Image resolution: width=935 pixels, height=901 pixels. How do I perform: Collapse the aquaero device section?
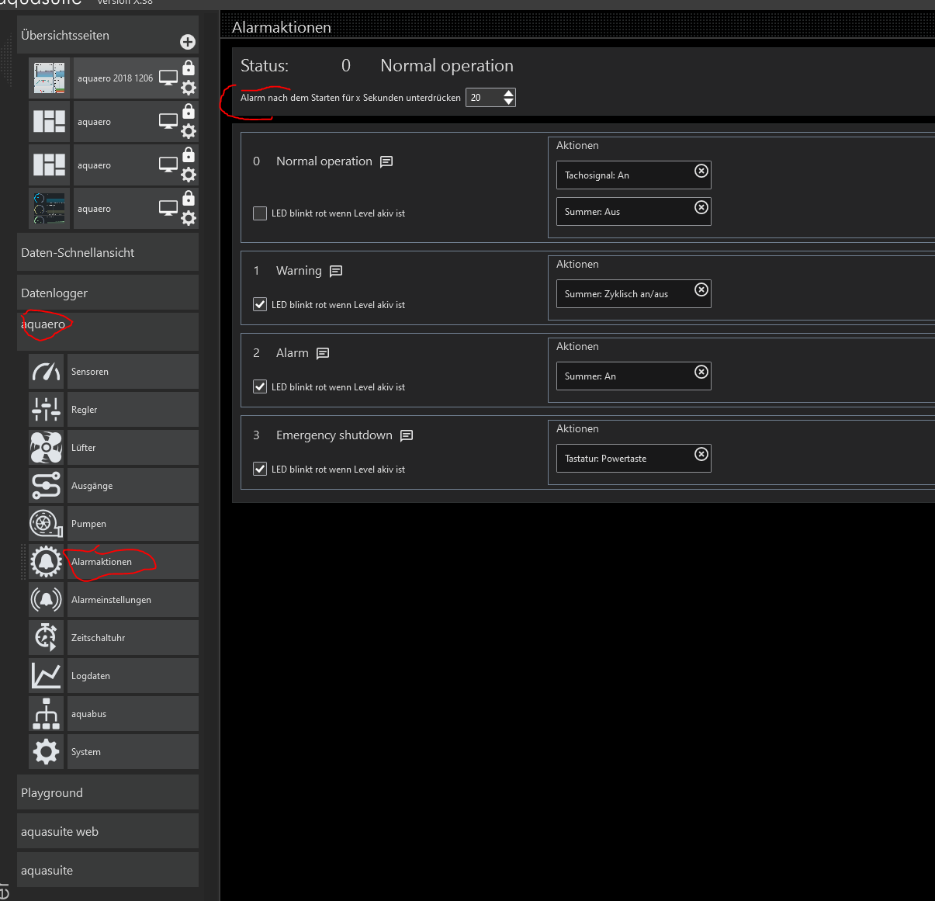pos(107,325)
